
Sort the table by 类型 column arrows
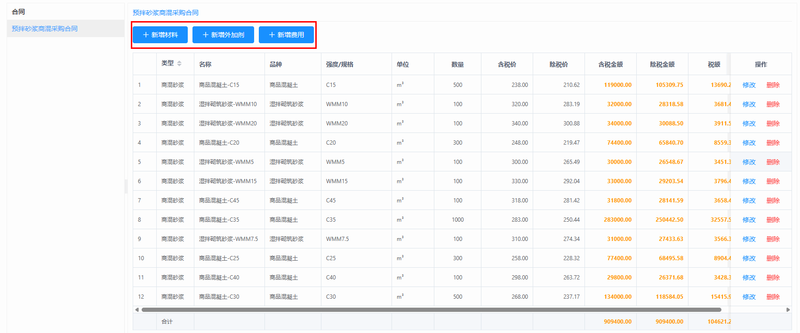pyautogui.click(x=179, y=63)
